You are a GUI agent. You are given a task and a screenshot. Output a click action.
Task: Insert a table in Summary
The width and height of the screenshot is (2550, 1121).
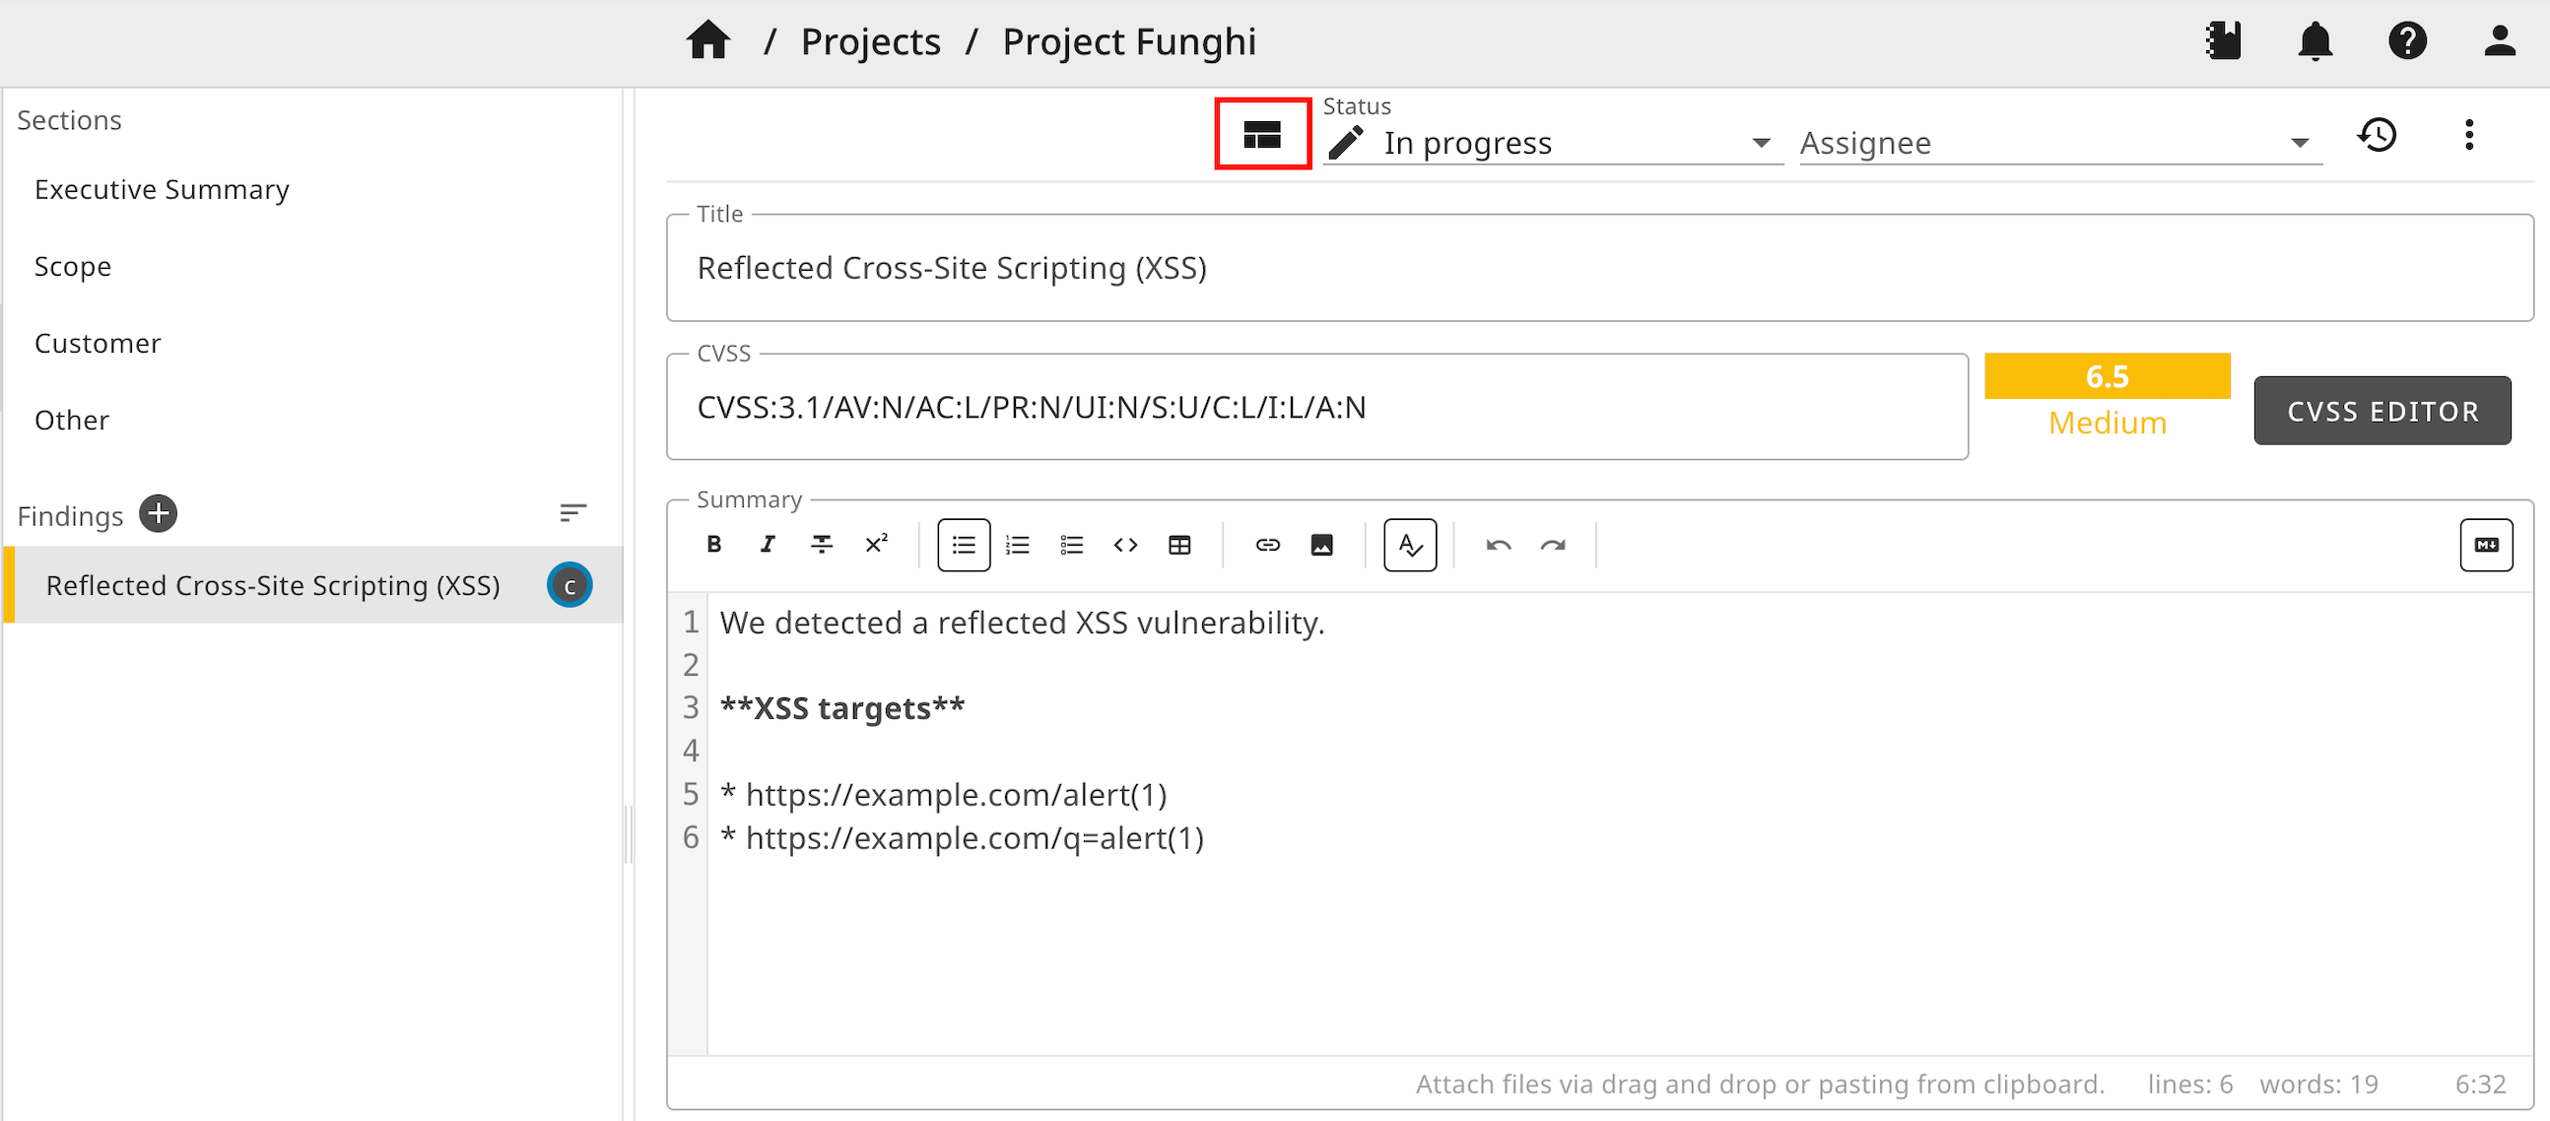click(1179, 544)
